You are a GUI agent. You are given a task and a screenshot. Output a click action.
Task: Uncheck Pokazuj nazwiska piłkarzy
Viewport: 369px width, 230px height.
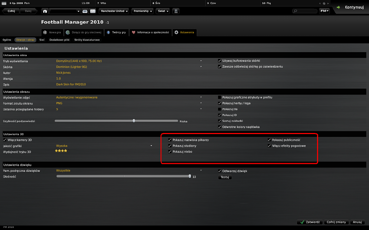(170, 140)
